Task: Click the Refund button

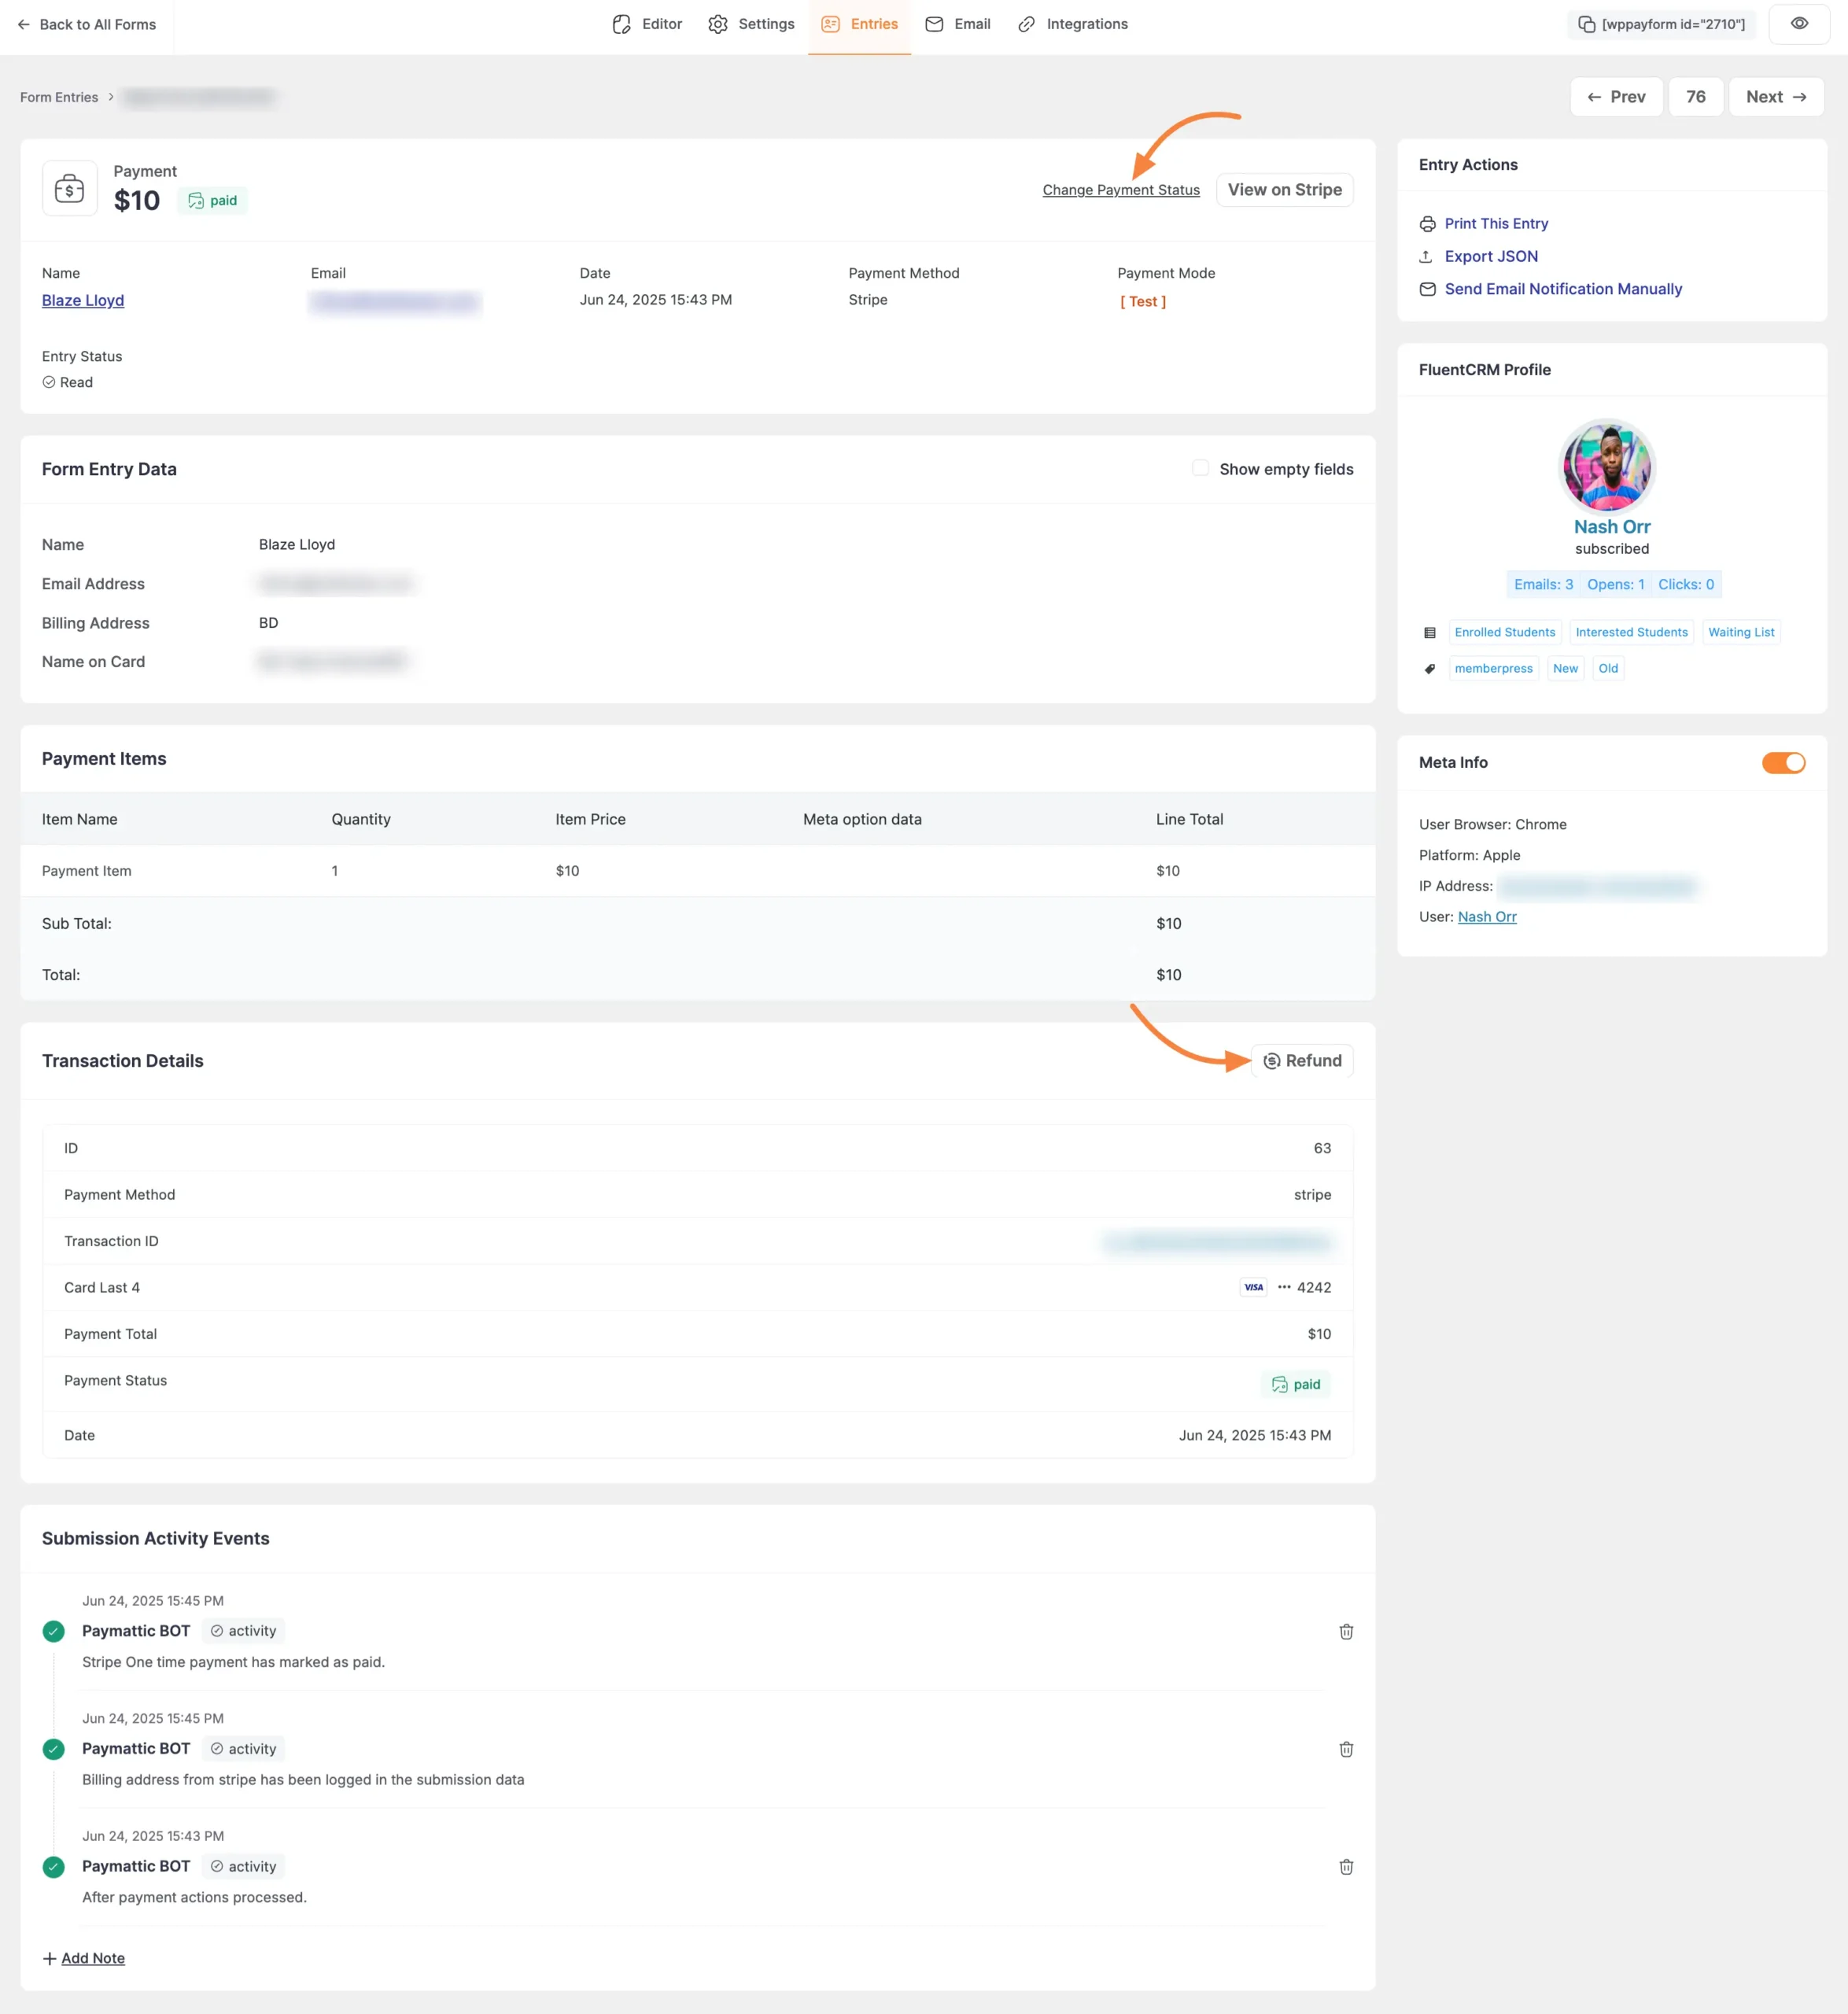Action: (x=1302, y=1061)
